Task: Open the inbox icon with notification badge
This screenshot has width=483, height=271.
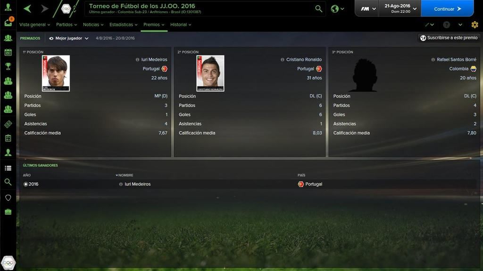Action: (x=8, y=22)
